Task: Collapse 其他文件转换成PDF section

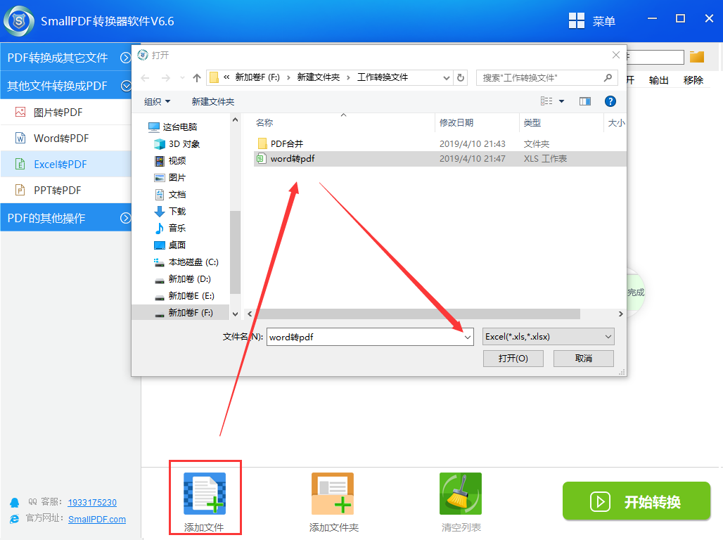Action: pos(125,86)
